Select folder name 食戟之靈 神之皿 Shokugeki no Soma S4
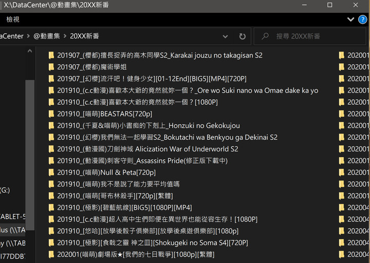The height and width of the screenshot is (263, 370). 153,243
